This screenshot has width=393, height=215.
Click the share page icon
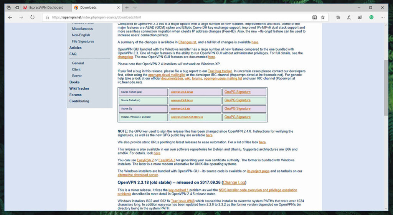[360, 17]
